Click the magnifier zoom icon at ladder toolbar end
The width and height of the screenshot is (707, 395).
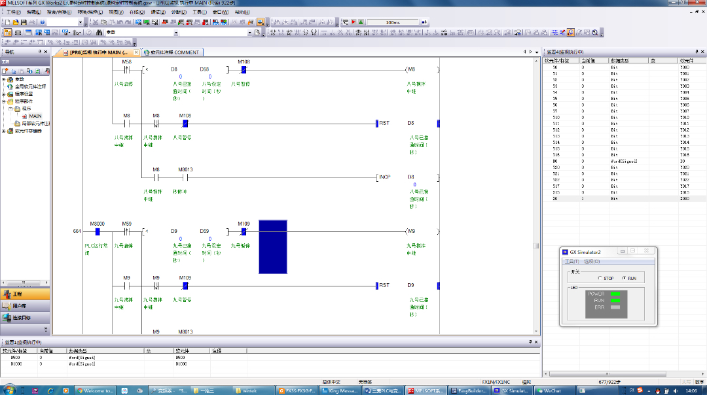pyautogui.click(x=595, y=33)
